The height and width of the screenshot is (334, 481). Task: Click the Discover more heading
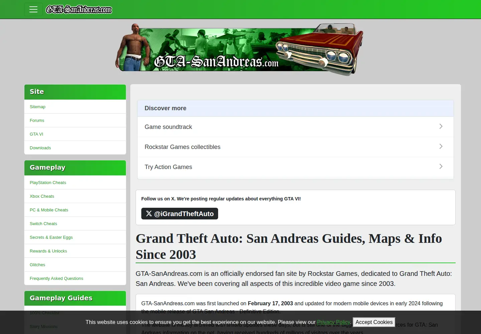(165, 108)
